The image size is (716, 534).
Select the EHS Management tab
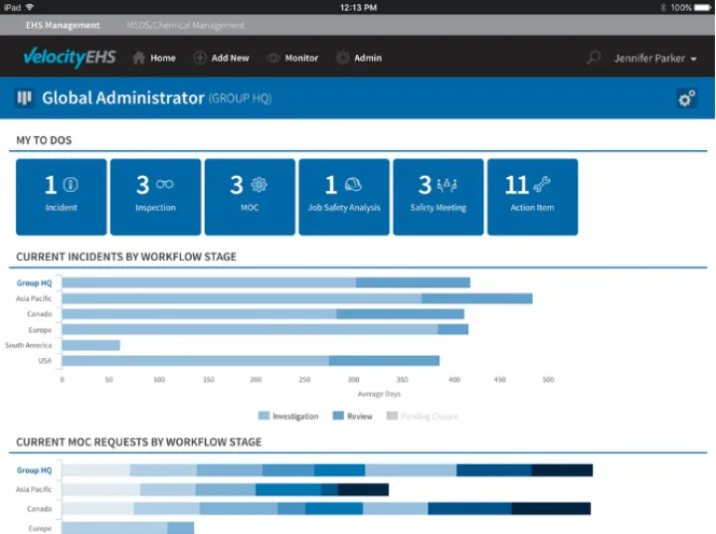coord(63,25)
